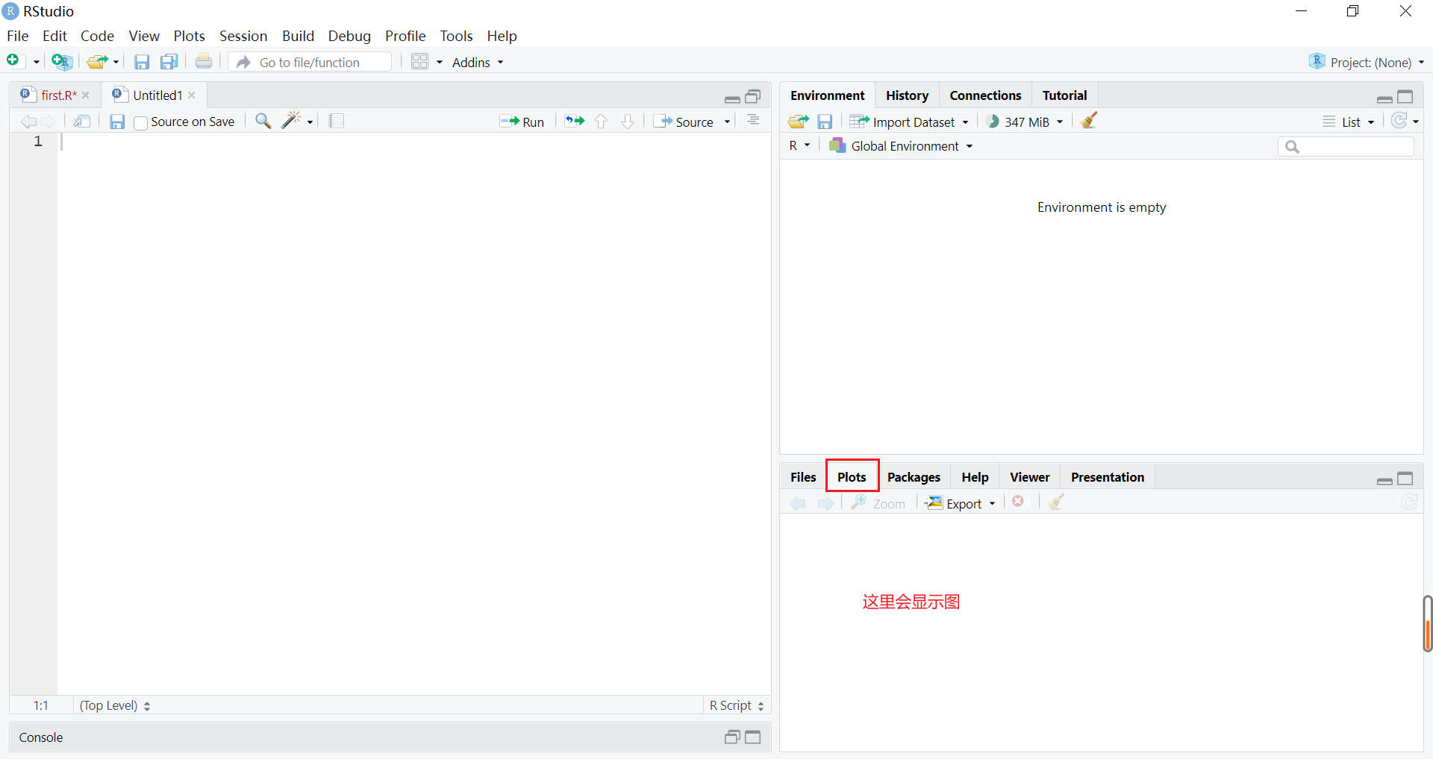This screenshot has width=1433, height=759.
Task: Open the Global Environment selector
Action: click(x=901, y=145)
